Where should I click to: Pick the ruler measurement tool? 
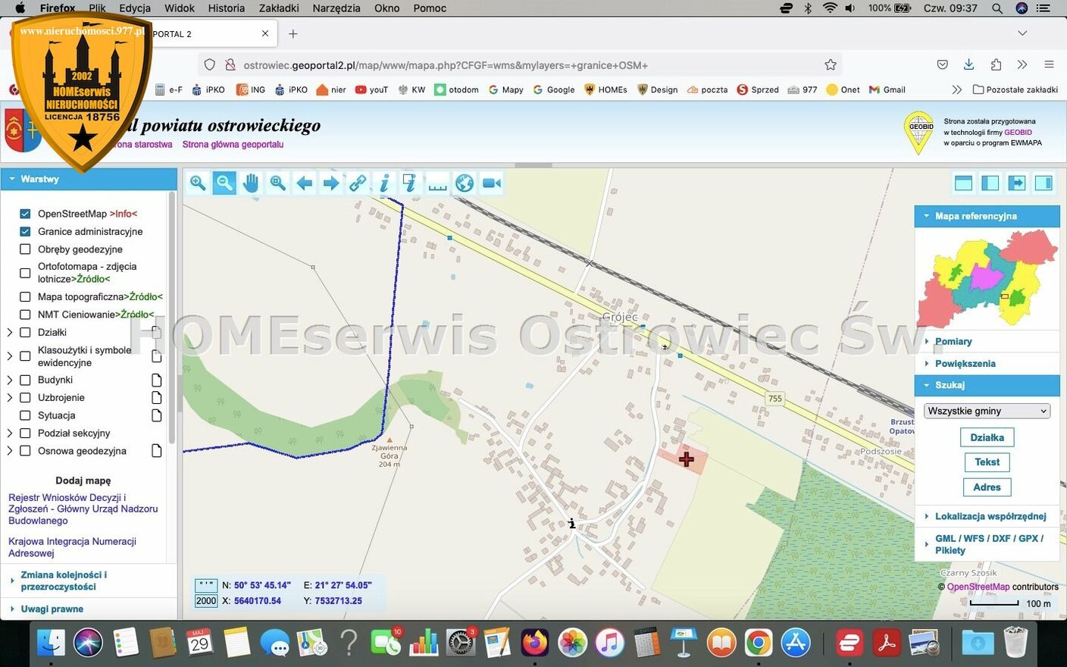pos(438,183)
